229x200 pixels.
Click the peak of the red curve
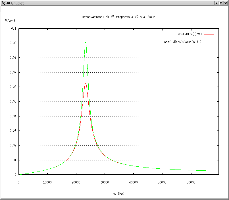pyautogui.click(x=86, y=83)
